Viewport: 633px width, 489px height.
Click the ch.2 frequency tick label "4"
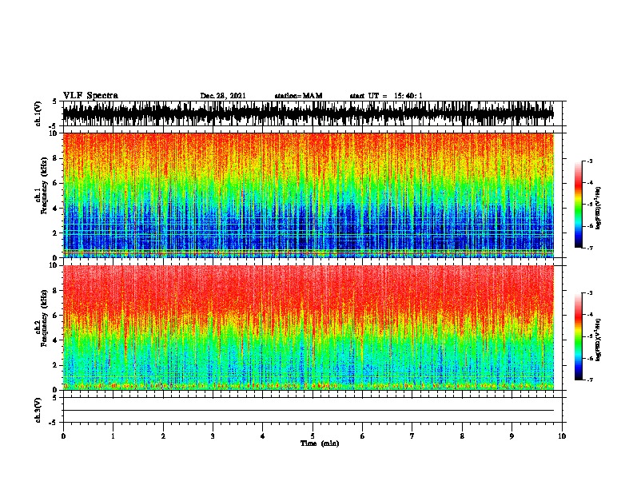(55, 340)
